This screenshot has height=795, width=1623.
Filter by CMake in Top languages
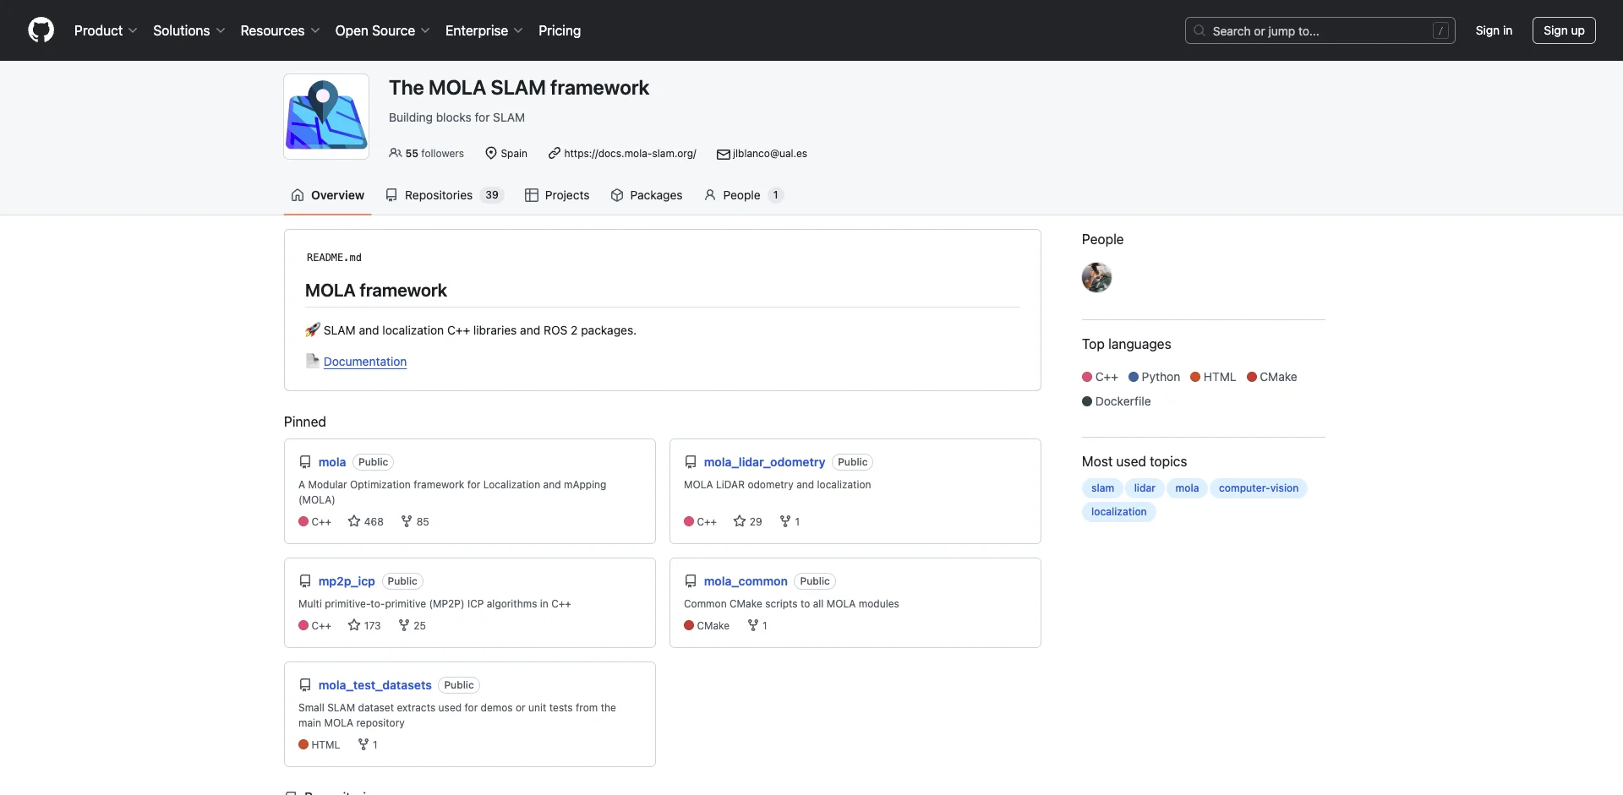point(1271,377)
